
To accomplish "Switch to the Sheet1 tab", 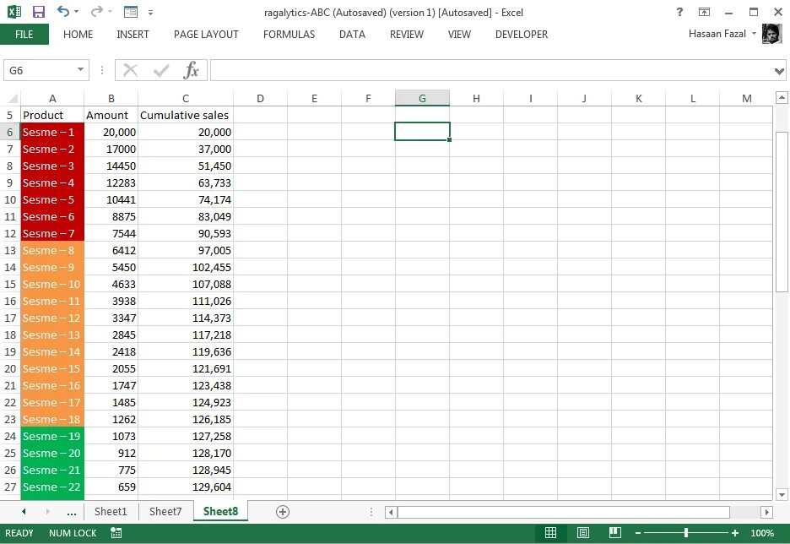I will coord(111,512).
